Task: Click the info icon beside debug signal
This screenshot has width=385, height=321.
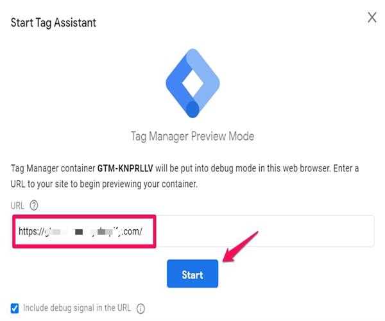Action: pyautogui.click(x=141, y=308)
